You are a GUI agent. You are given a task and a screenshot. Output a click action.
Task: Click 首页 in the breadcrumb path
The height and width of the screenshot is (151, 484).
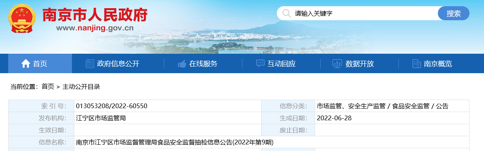tap(48, 87)
